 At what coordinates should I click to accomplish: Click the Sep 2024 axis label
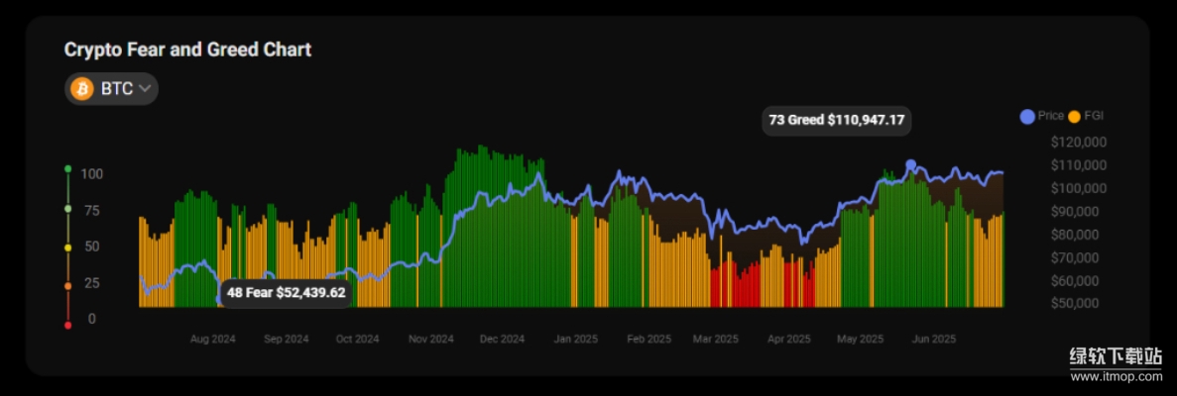click(286, 339)
